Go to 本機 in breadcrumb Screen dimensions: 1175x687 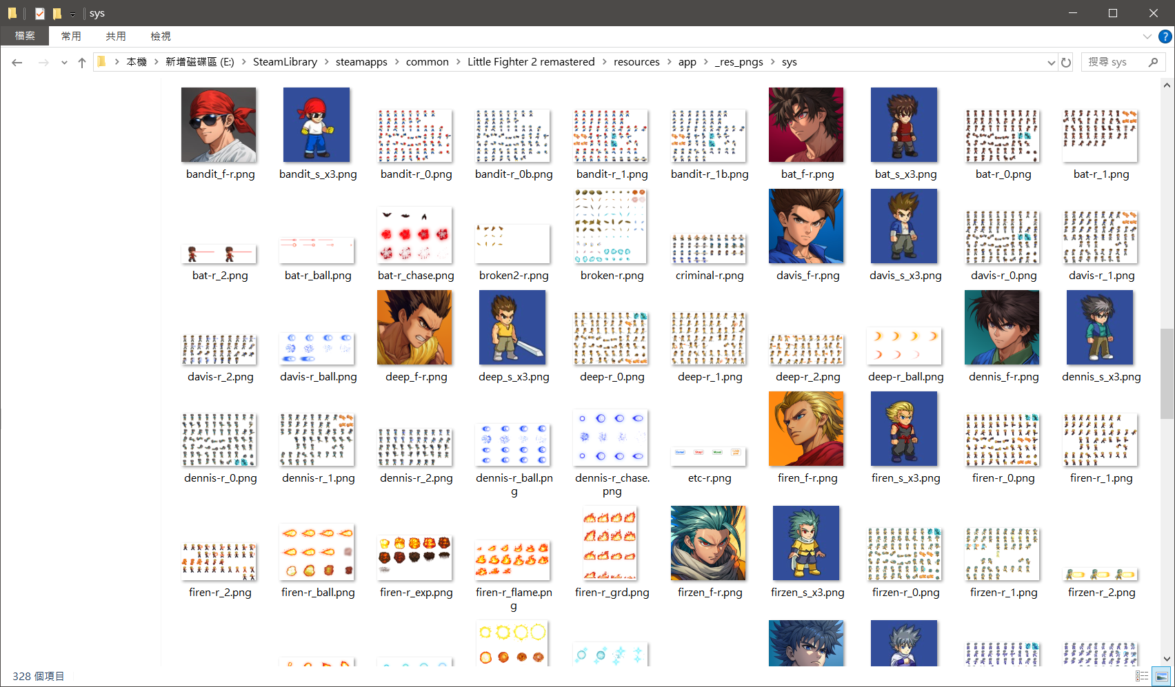(x=137, y=62)
